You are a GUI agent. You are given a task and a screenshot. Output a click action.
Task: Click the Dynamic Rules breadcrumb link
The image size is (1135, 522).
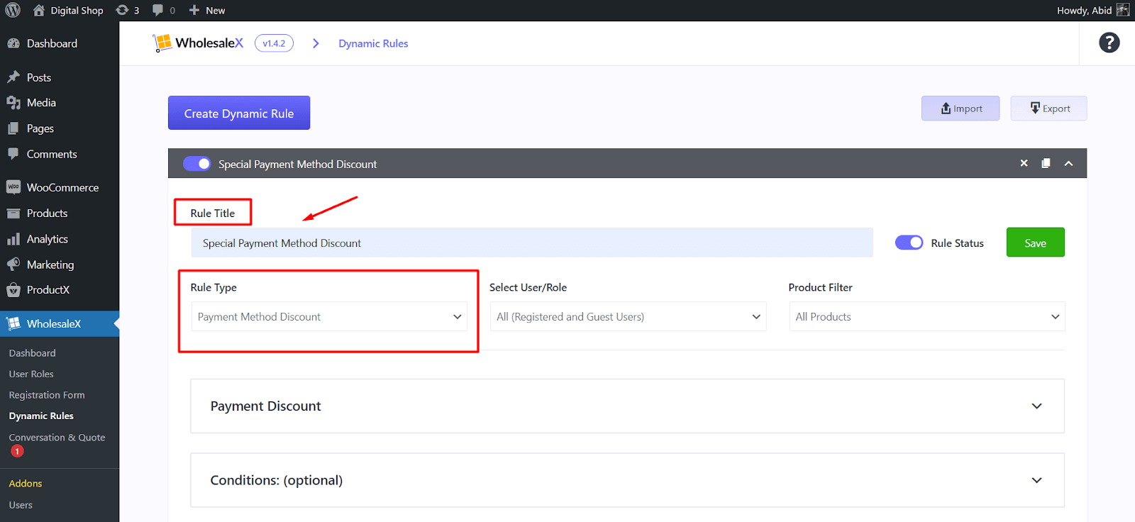point(373,43)
